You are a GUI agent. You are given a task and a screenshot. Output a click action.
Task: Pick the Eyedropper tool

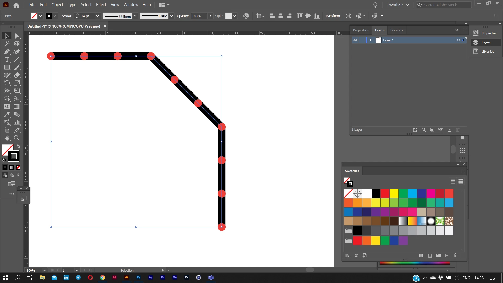coord(7,115)
